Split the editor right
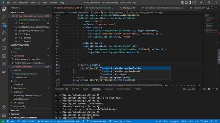The width and height of the screenshot is (220, 123). pos(212,8)
